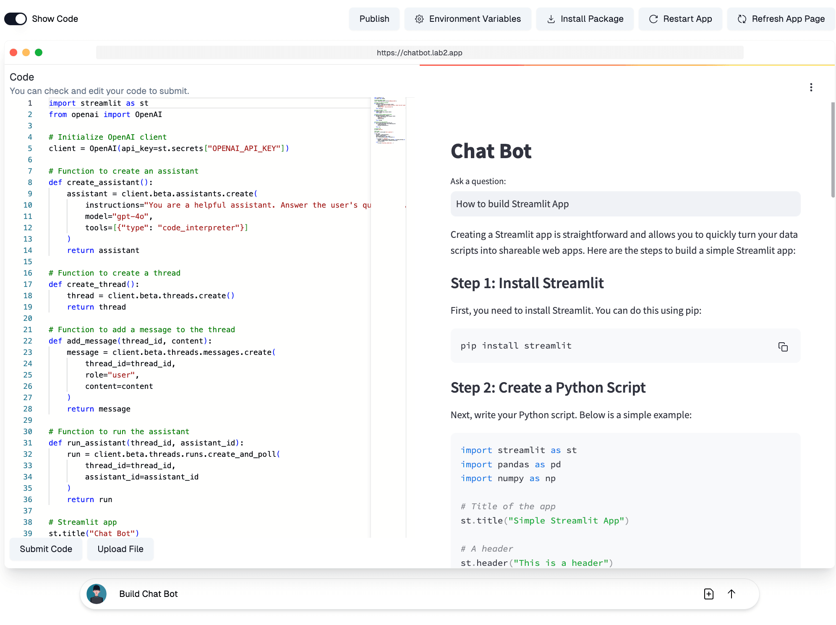Click the circular restart arrow icon
The image size is (836, 625).
(653, 19)
